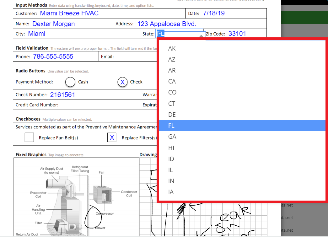Select AZ from the state list
The image size is (328, 237).
(242, 59)
